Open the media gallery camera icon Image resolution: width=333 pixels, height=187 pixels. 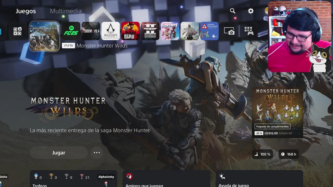pos(229,31)
